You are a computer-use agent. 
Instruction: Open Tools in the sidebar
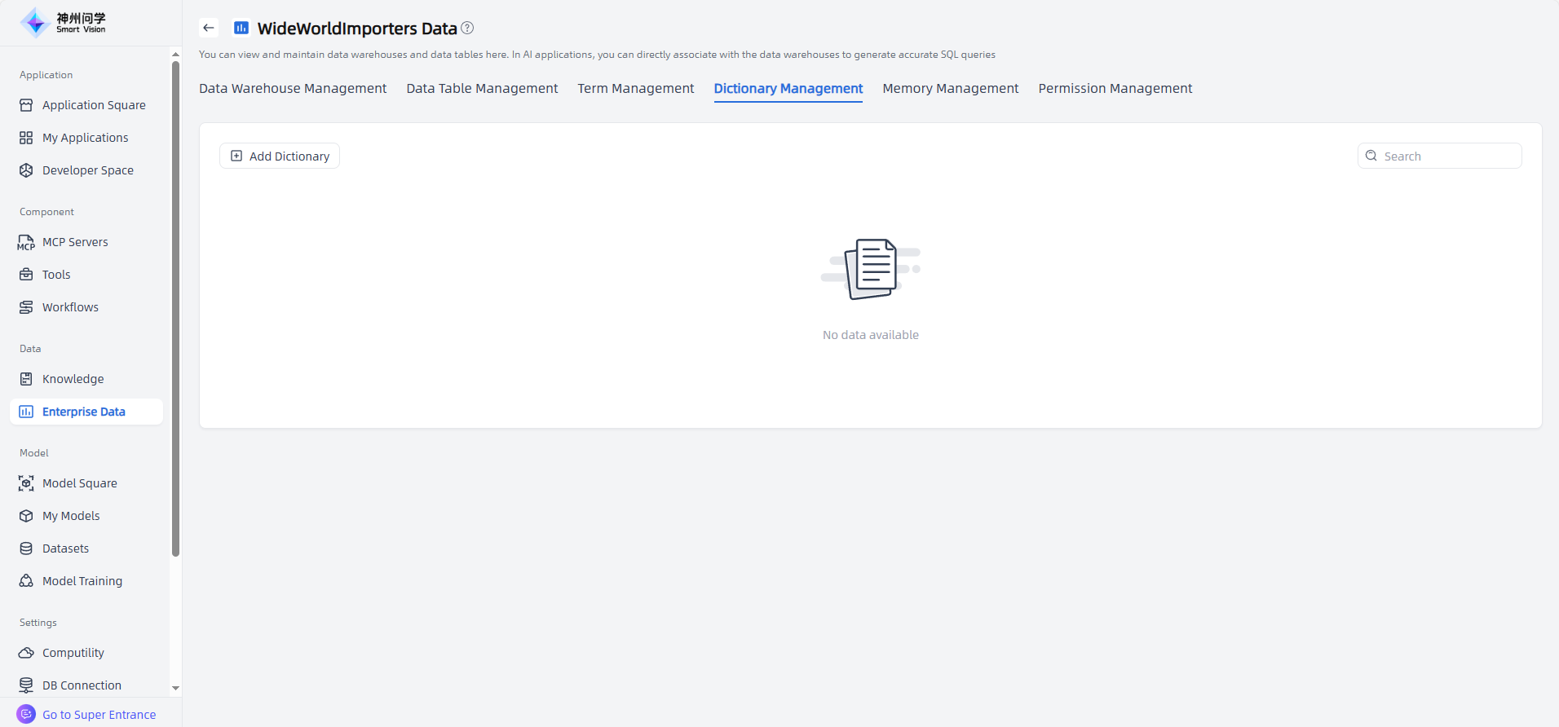point(56,275)
